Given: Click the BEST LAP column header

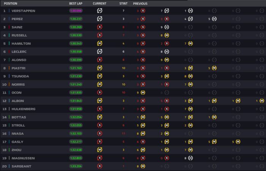Looking at the screenshot, I should [x=76, y=3].
